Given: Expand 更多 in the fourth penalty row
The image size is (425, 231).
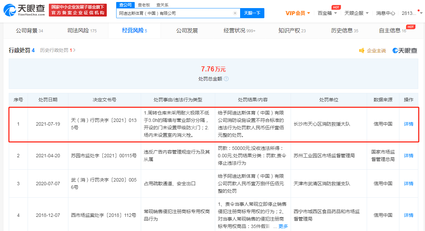Looking at the screenshot, I should coord(283,226).
